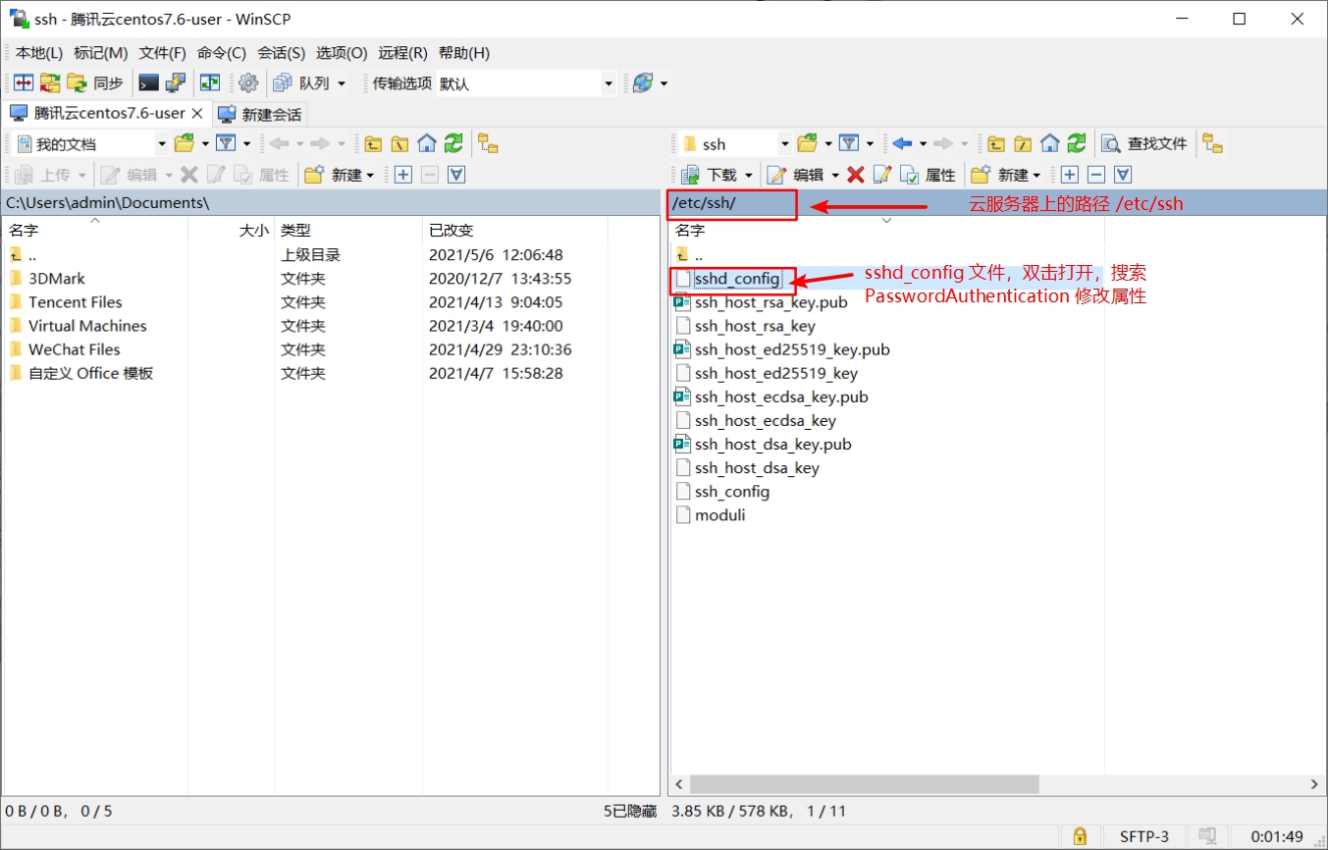Expand the 队列 queue dropdown arrow
1328x850 pixels.
[x=342, y=83]
